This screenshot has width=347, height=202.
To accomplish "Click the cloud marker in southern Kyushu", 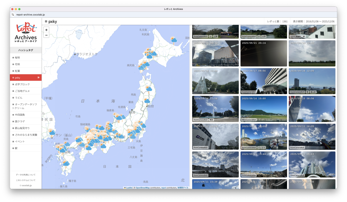I will point(66,164).
